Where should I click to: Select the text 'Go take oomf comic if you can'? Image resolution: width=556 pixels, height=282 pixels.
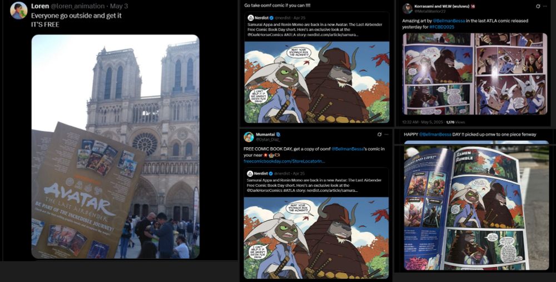click(x=274, y=6)
